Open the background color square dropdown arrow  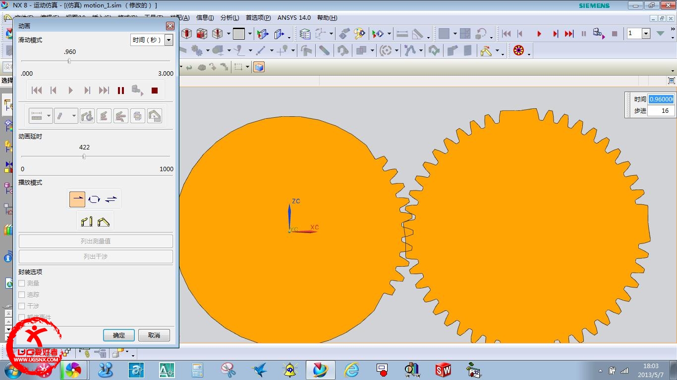point(250,34)
